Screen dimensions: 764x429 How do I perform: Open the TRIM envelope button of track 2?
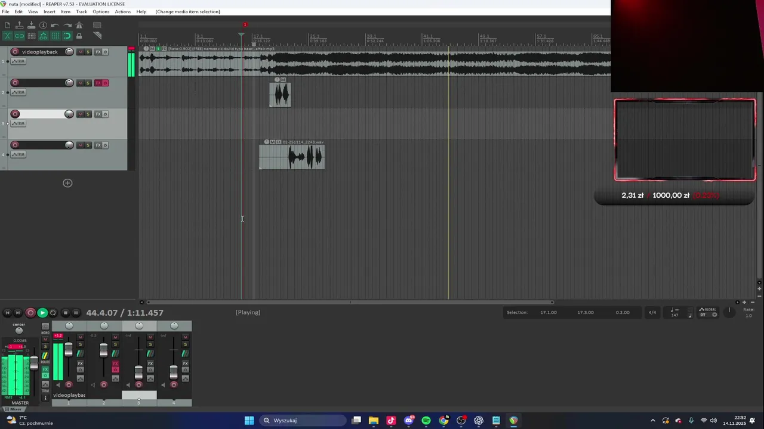[18, 92]
